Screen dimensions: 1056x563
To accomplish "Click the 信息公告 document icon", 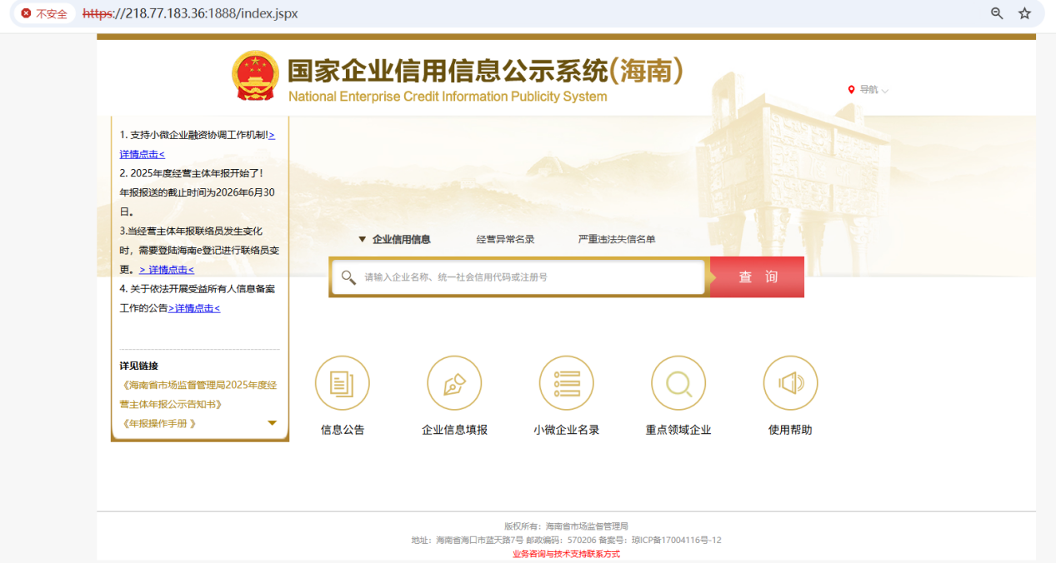I will [x=342, y=383].
